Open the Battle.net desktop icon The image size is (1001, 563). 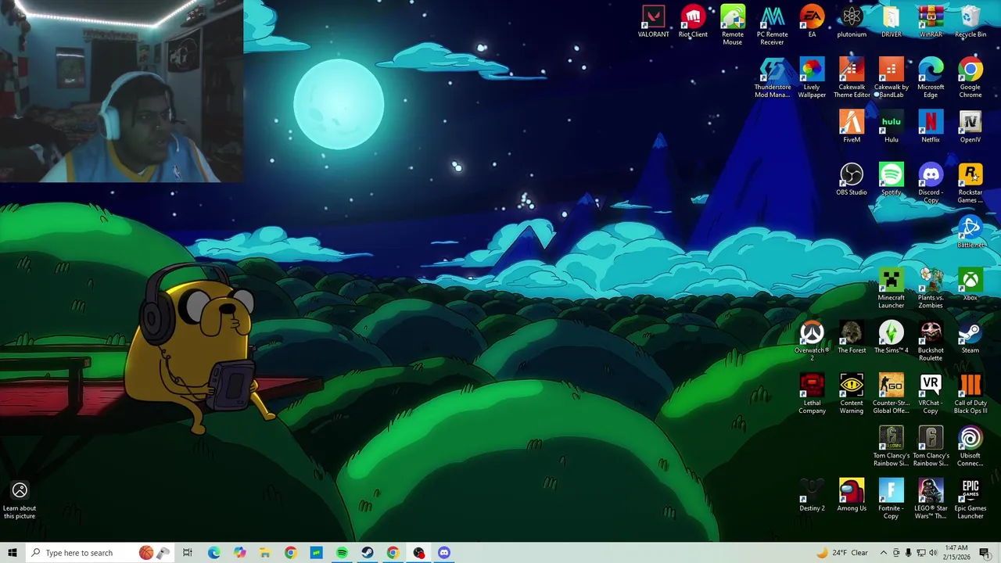pyautogui.click(x=971, y=233)
